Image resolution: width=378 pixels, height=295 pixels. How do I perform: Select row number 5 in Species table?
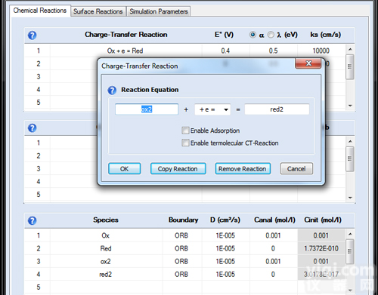(x=39, y=287)
